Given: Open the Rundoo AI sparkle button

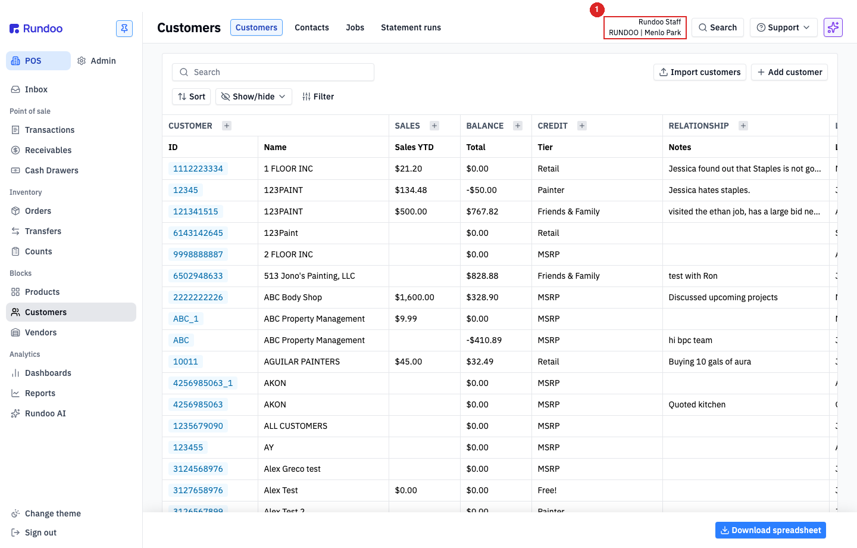Looking at the screenshot, I should pos(833,27).
